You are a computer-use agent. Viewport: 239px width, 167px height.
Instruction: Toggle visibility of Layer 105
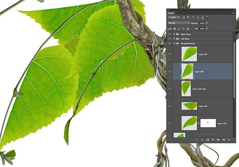pos(170,54)
